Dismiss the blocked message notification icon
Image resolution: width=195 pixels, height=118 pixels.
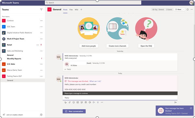click(191, 108)
